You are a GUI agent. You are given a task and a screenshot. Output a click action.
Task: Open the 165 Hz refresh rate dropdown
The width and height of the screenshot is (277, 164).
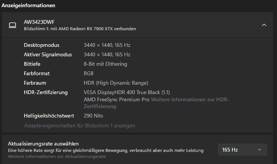[x=242, y=150]
